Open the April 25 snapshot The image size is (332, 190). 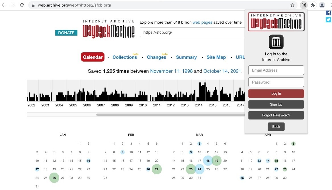coord(242,178)
